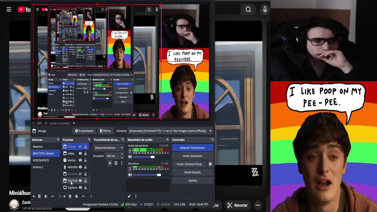Click the three-dot more actions button under video
The width and height of the screenshot is (377, 212).
coord(258,205)
